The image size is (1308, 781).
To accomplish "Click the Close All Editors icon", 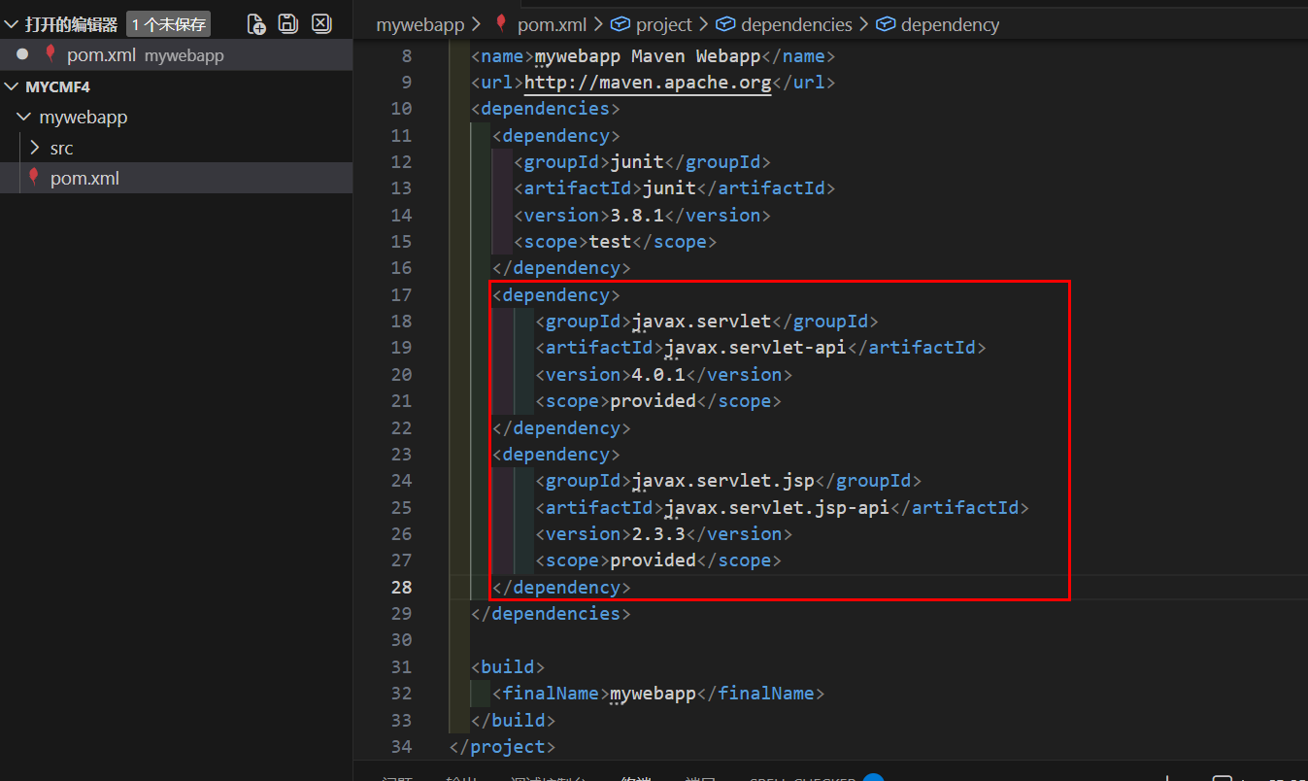I will coord(321,24).
